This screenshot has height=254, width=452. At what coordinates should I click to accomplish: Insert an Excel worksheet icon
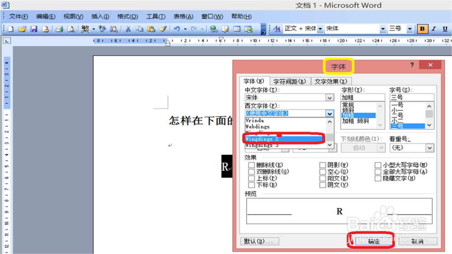tap(249, 29)
